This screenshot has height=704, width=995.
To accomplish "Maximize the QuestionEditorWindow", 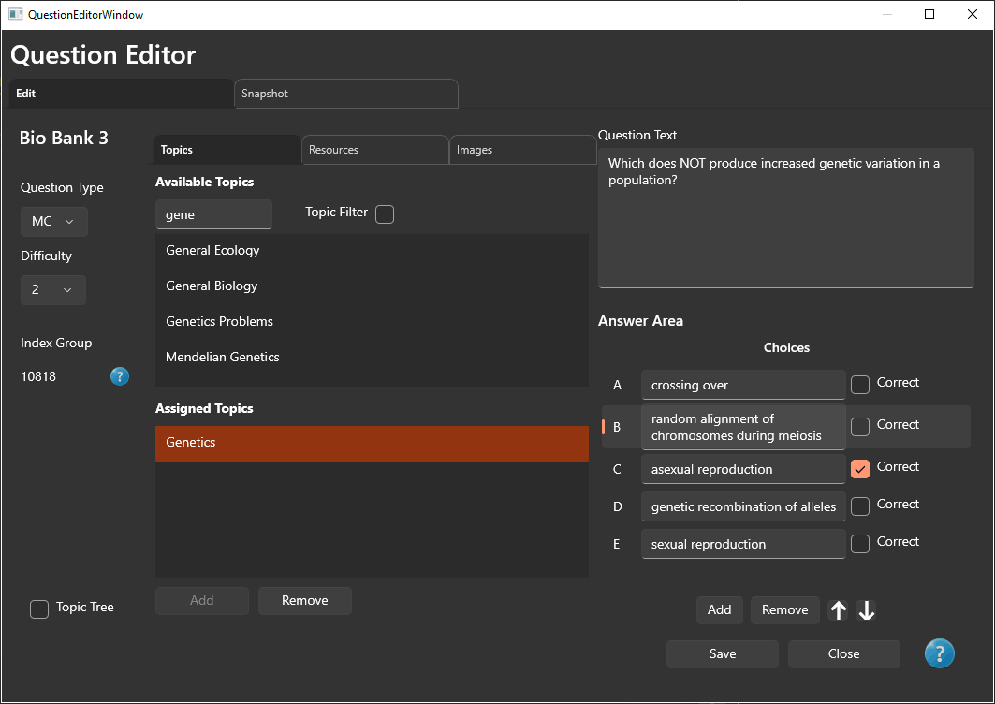I will coord(929,14).
